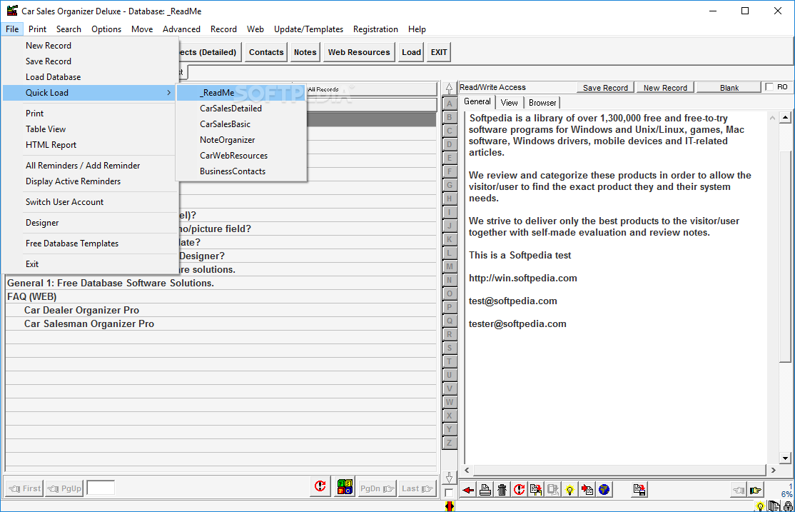The height and width of the screenshot is (512, 795).
Task: Choose Load Database from File menu
Action: (x=91, y=76)
